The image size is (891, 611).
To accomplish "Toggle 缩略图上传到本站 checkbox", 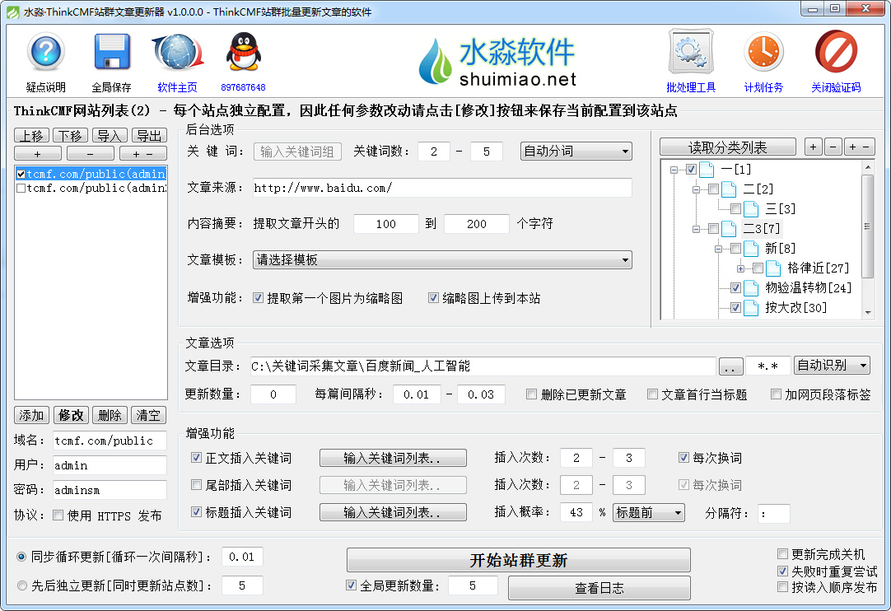I will 433,298.
